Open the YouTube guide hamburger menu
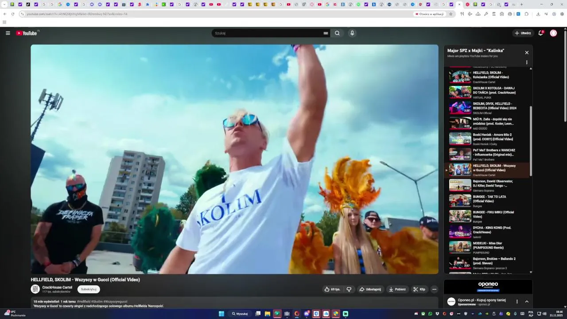The height and width of the screenshot is (319, 567). click(8, 33)
